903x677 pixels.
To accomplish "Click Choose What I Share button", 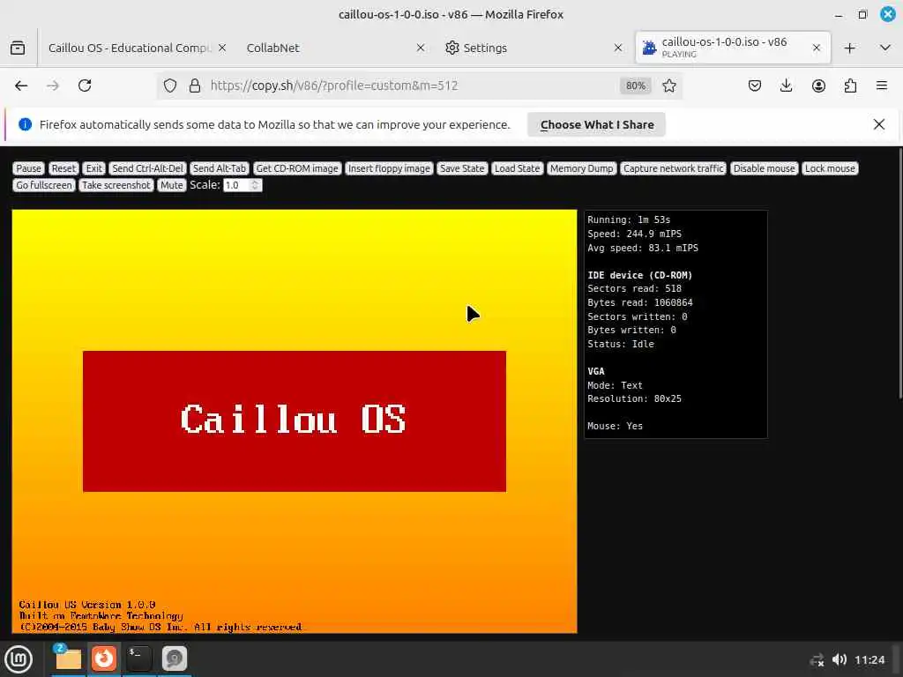I will (x=597, y=125).
